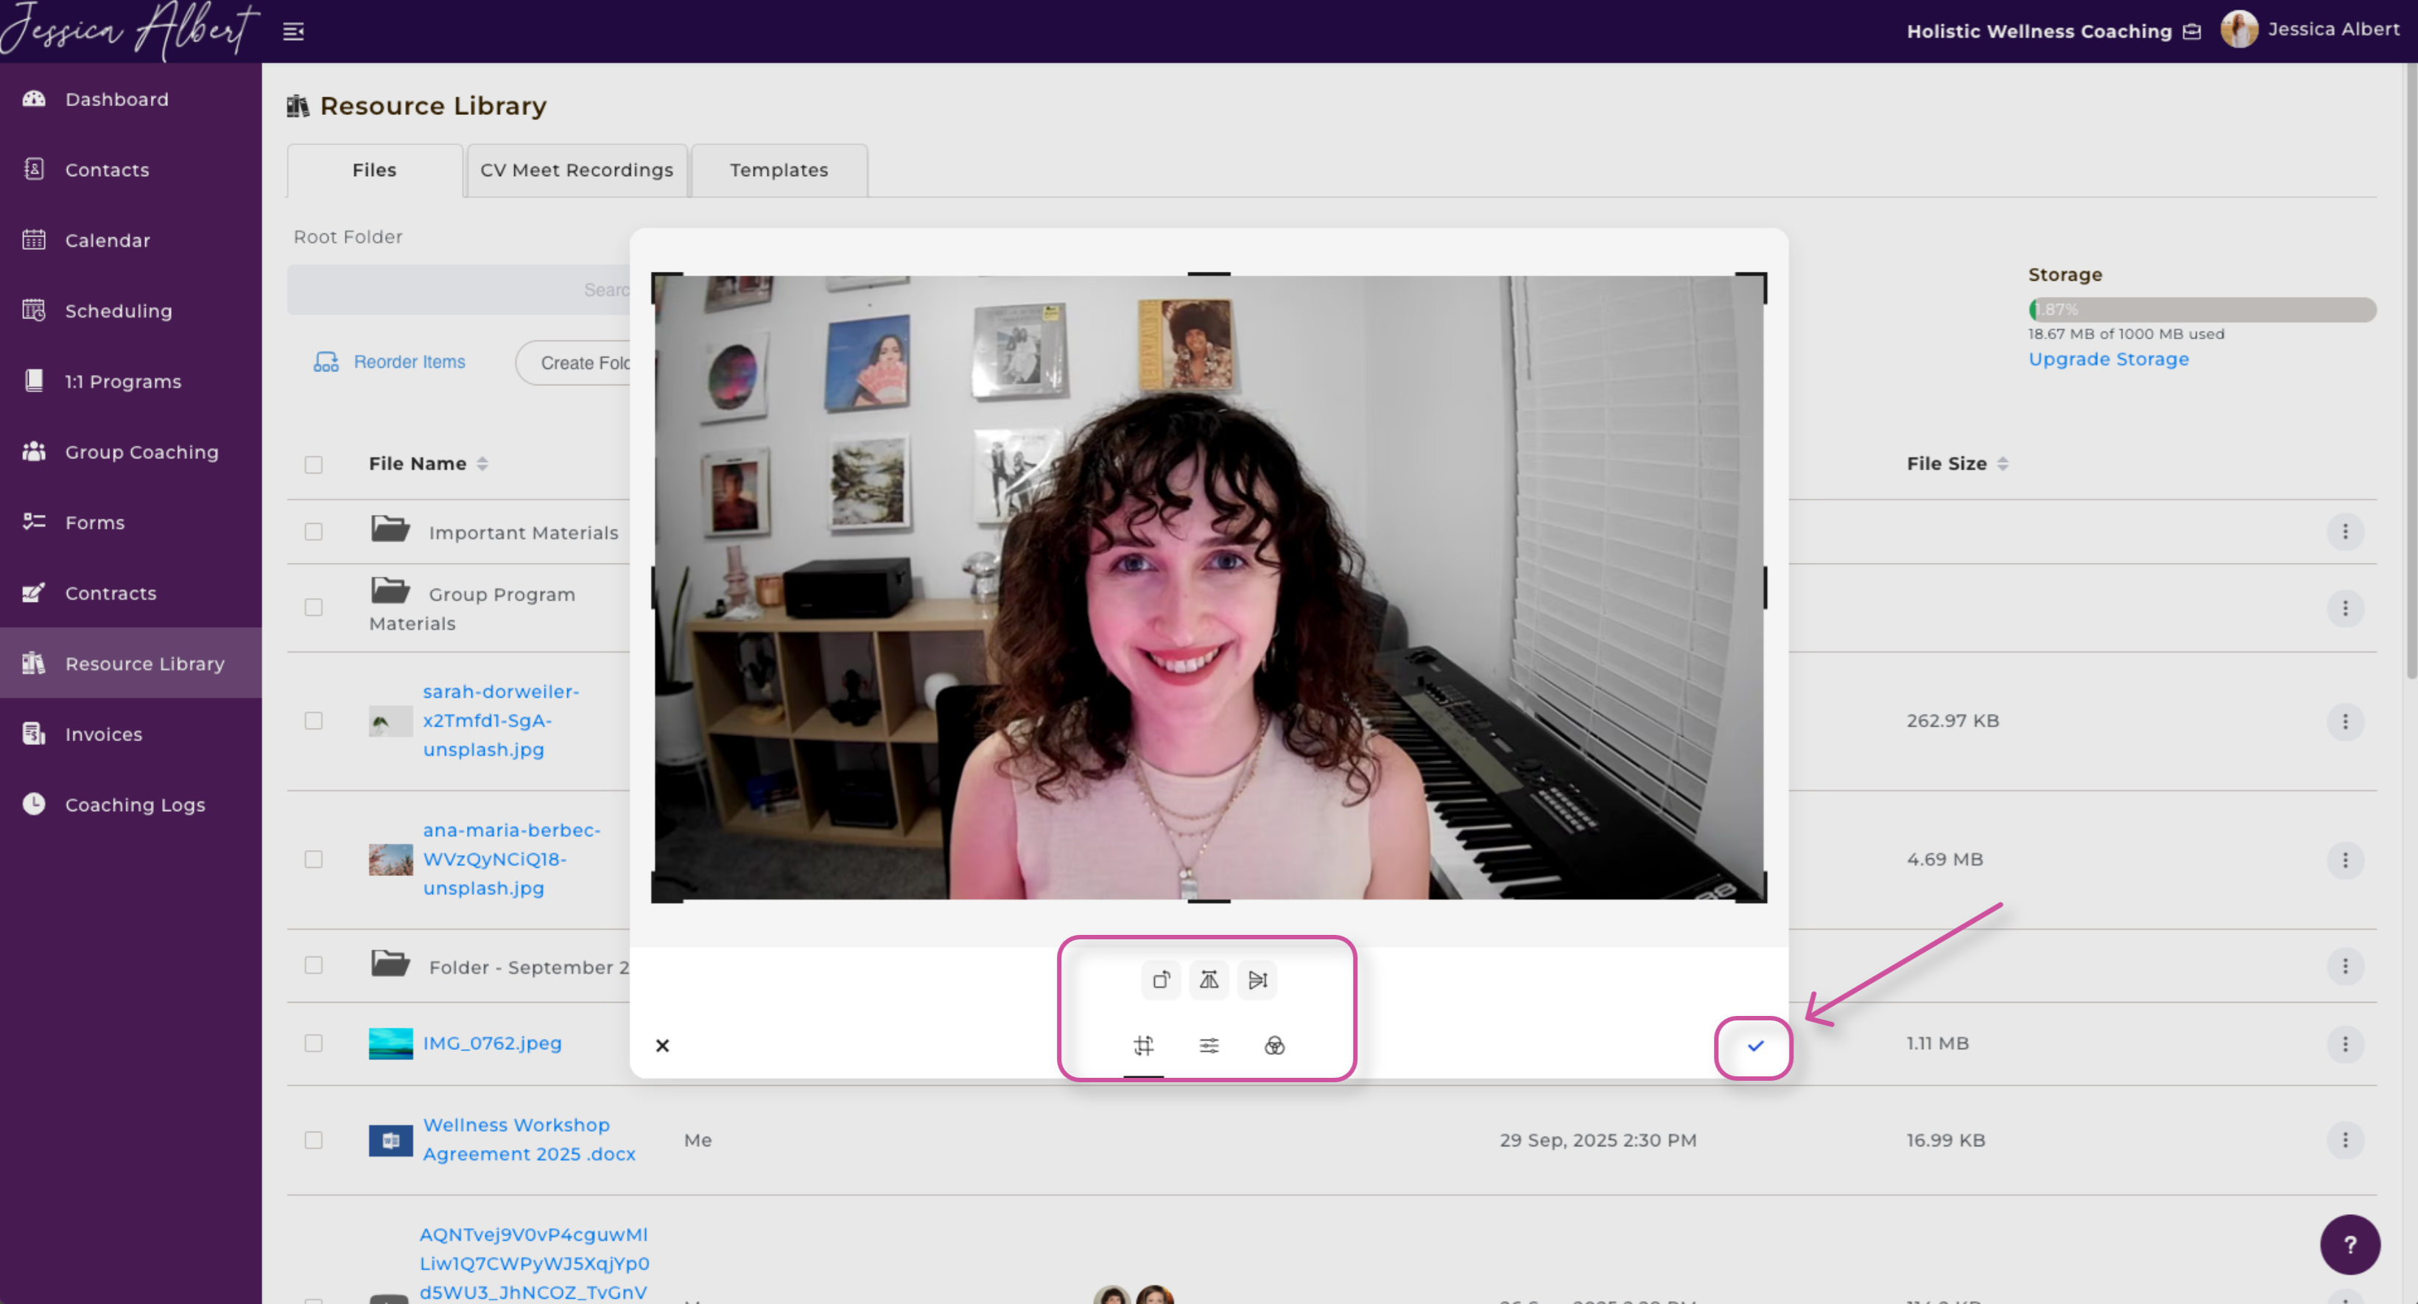Open options menu for Wellness Workshop Agreement

click(x=2345, y=1140)
